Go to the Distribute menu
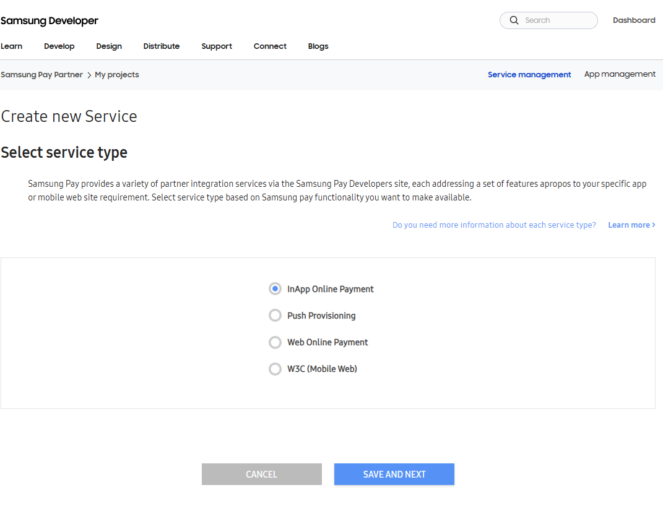 tap(162, 46)
